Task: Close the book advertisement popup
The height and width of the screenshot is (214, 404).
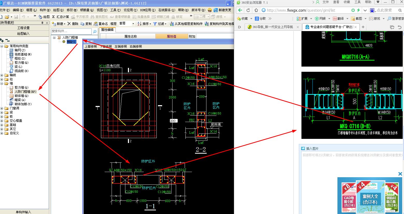Action: [400, 174]
